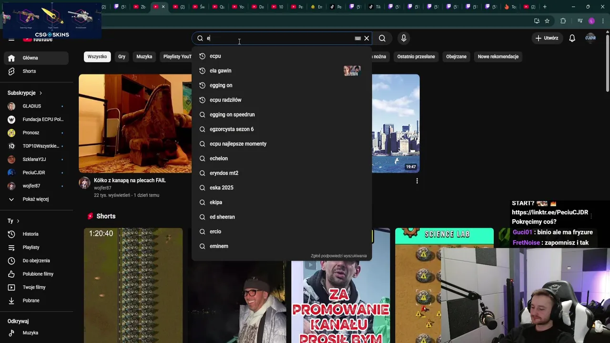
Task: Select 'Playlisty YouT' filter chip
Action: coord(176,57)
